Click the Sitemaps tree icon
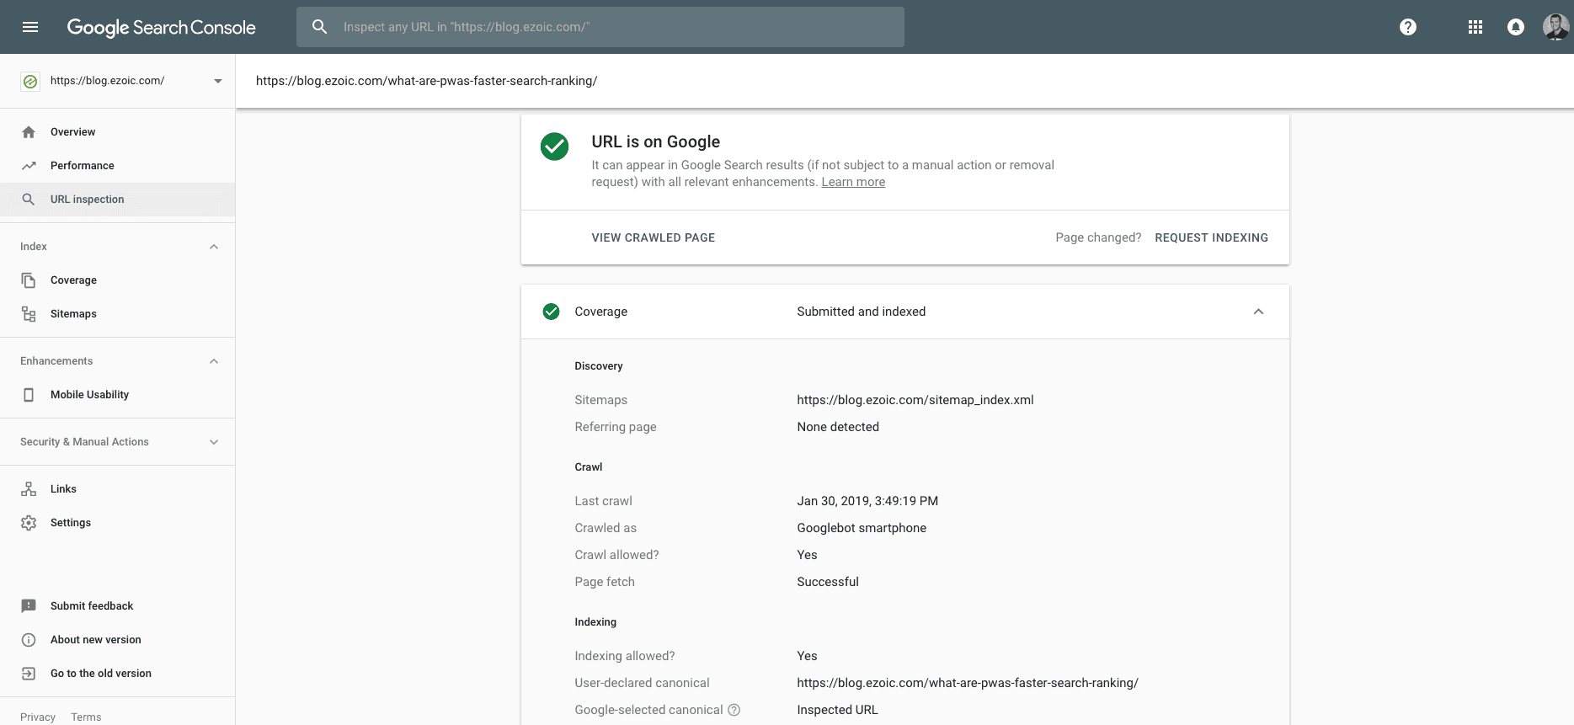Image resolution: width=1574 pixels, height=725 pixels. click(x=29, y=314)
